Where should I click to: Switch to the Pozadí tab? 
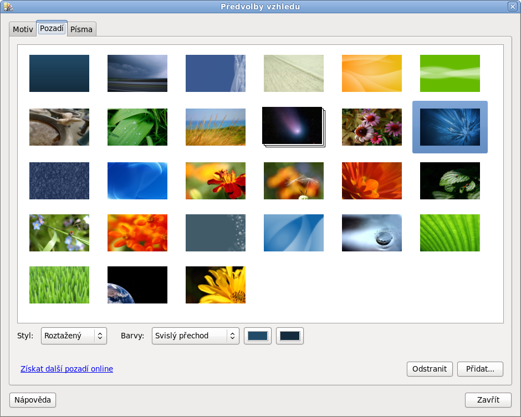(x=52, y=29)
